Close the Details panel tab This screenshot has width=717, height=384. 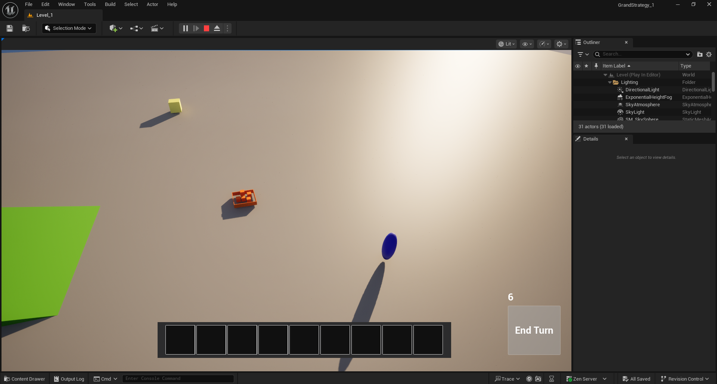click(626, 139)
